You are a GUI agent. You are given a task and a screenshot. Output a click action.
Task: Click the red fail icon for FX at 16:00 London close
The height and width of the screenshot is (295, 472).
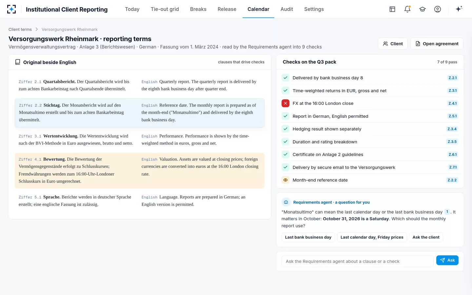coord(285,103)
